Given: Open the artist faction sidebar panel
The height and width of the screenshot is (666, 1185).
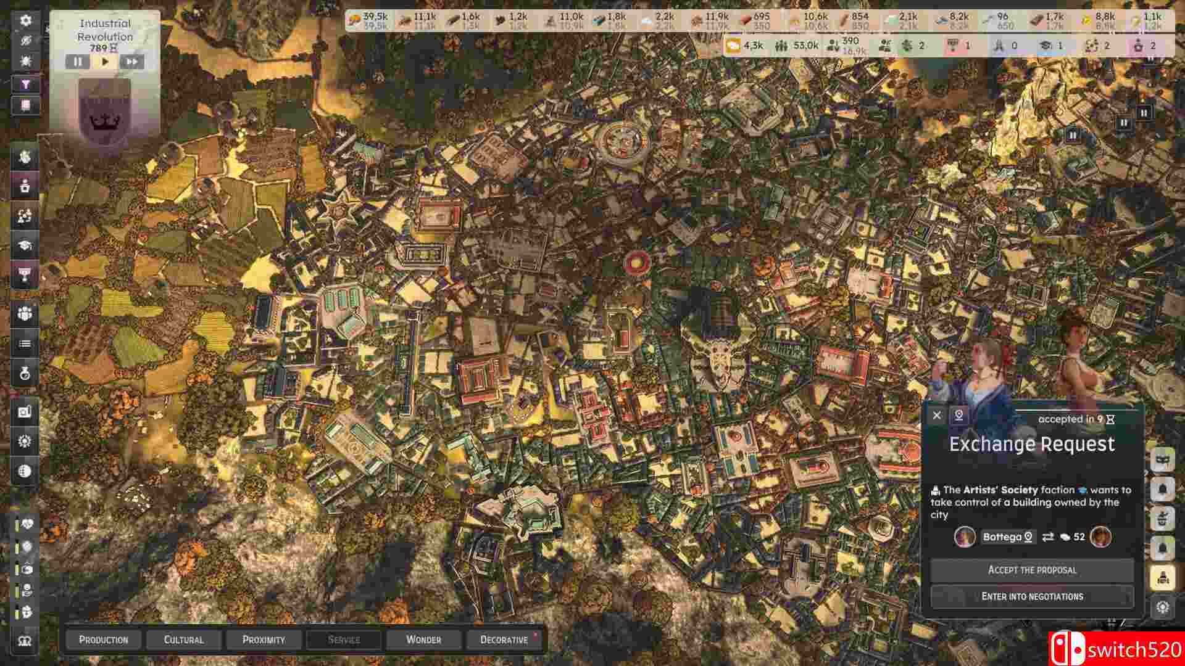Looking at the screenshot, I should point(25,186).
